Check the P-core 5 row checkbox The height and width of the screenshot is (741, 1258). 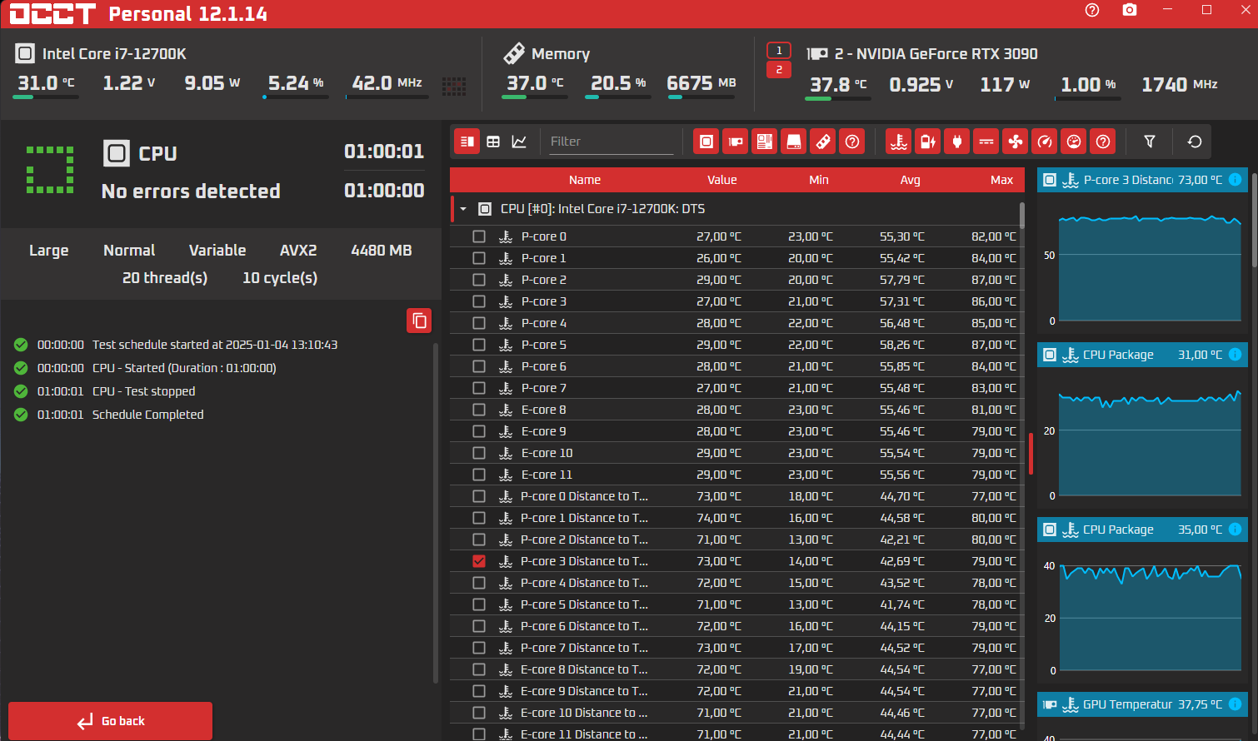(x=479, y=345)
